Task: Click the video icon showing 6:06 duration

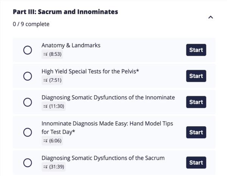Action: [45, 141]
